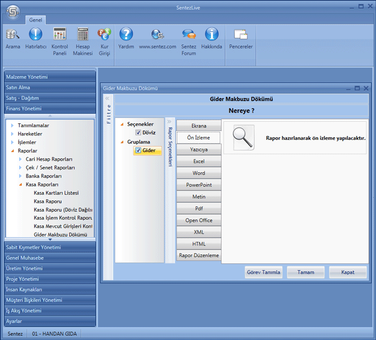Open the Yardım help icon
Screen dimensions: 376x340
[126, 38]
